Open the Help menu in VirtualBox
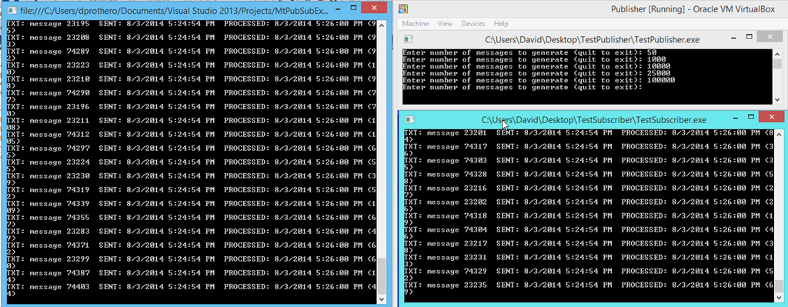Viewport: 788px width, 307px height. click(x=501, y=24)
